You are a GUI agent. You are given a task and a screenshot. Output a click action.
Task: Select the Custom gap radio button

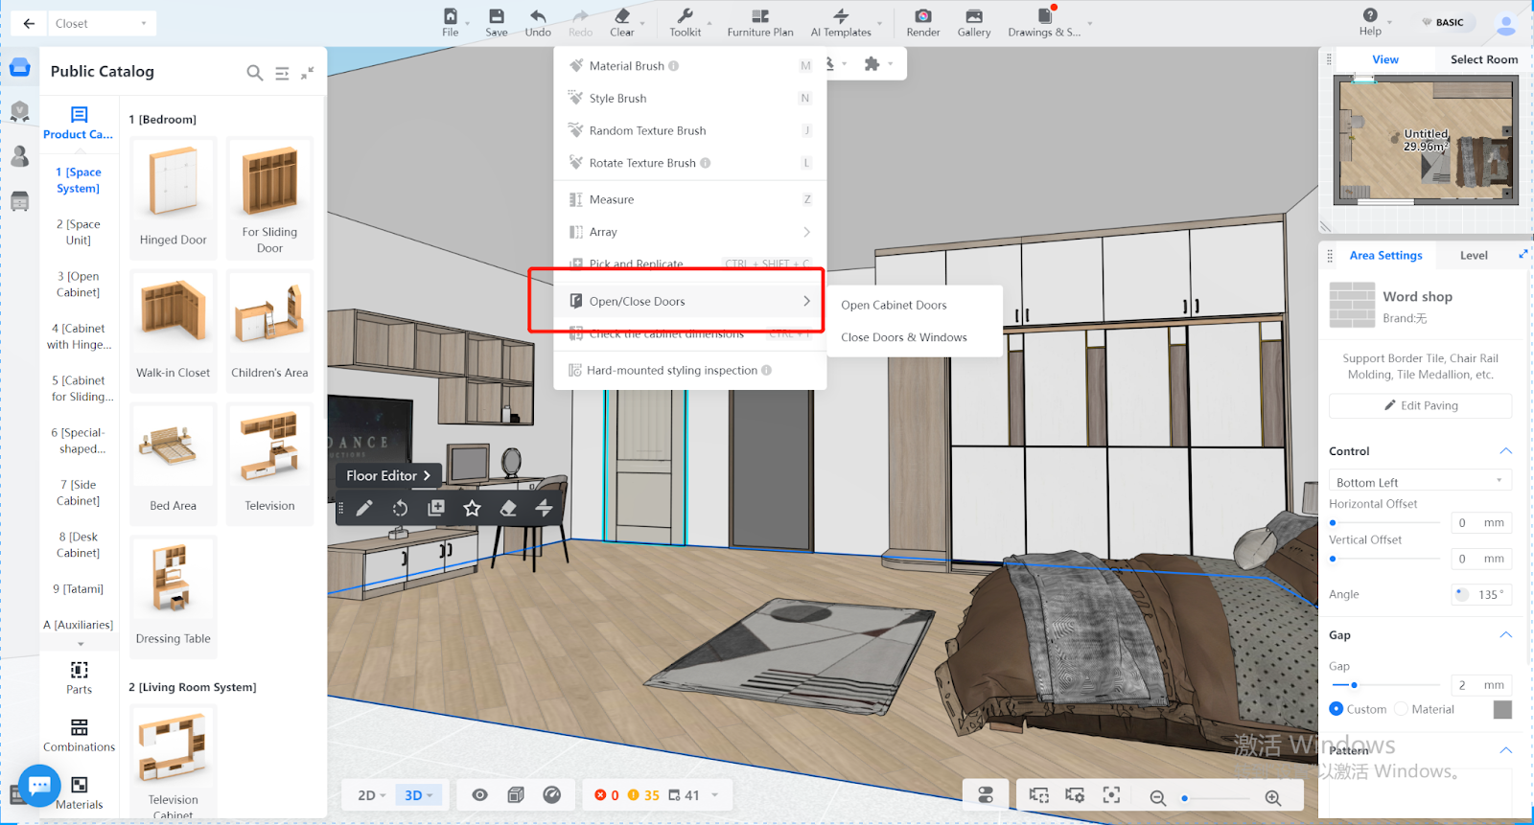tap(1336, 709)
